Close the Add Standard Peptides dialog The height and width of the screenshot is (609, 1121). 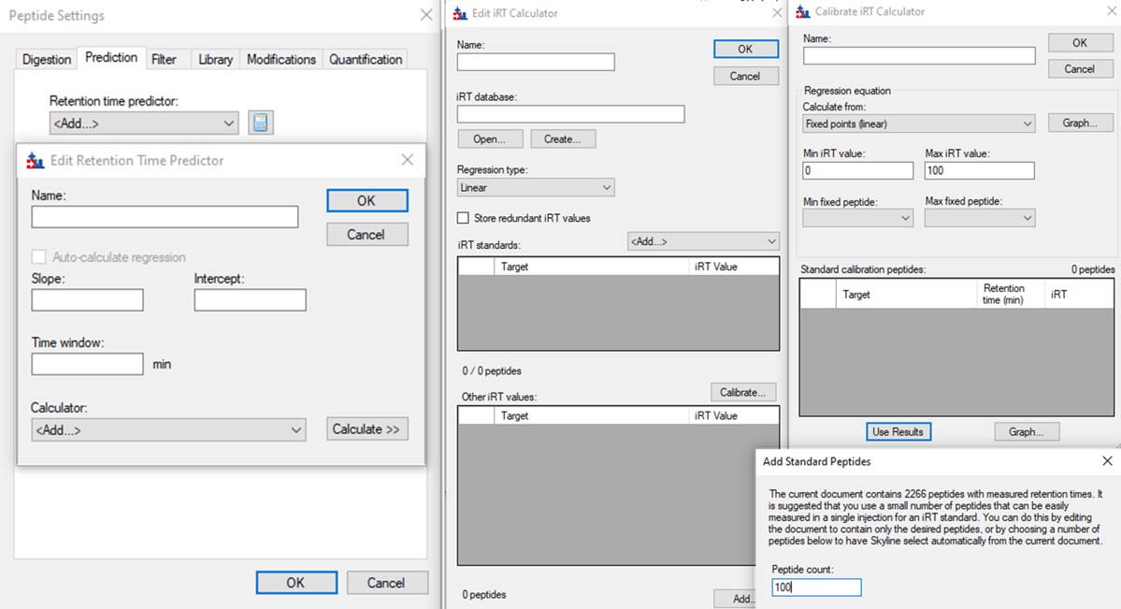coord(1107,461)
